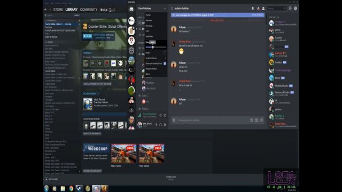Select black swoosh server icon
Viewport: 342px width, 192px height.
pos(131,70)
